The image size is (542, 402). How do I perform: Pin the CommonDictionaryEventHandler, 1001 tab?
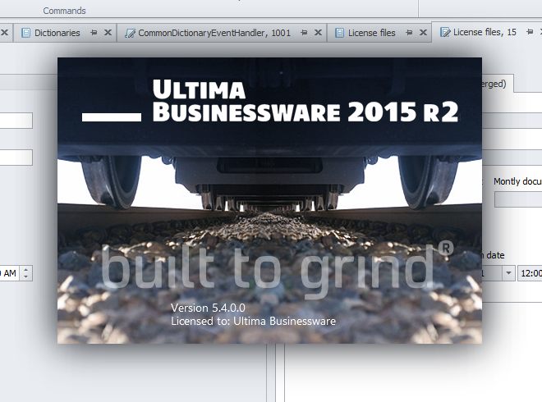coord(304,33)
